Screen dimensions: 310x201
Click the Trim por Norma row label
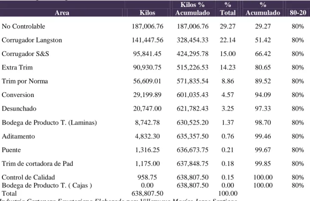(25, 81)
